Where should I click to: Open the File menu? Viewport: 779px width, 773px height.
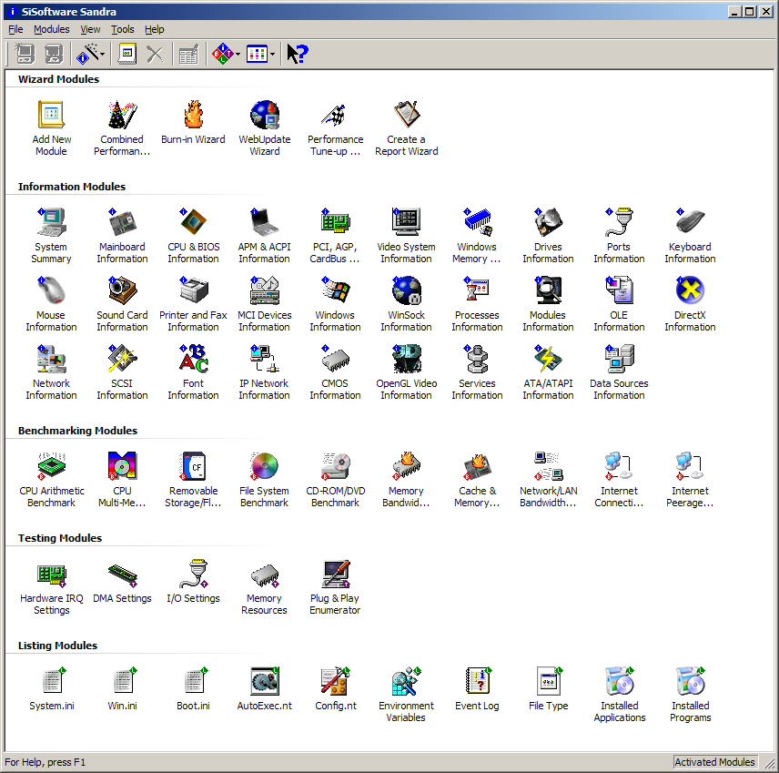15,29
